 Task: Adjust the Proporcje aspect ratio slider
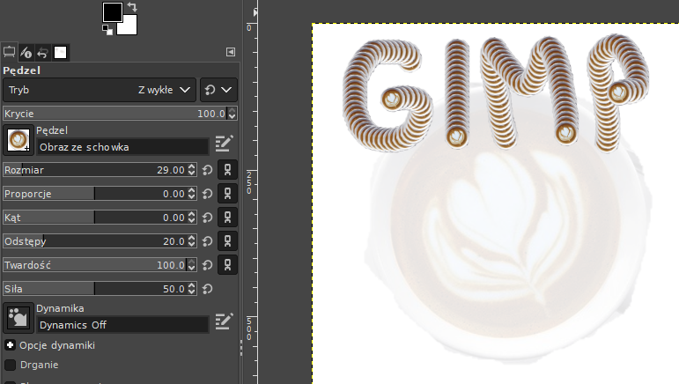(95, 194)
